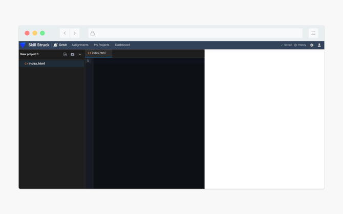
Task: Open the Orbit planet icon
Action: [56, 45]
